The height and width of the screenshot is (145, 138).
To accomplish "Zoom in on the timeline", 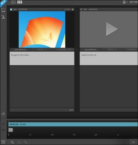I will tap(12, 142).
